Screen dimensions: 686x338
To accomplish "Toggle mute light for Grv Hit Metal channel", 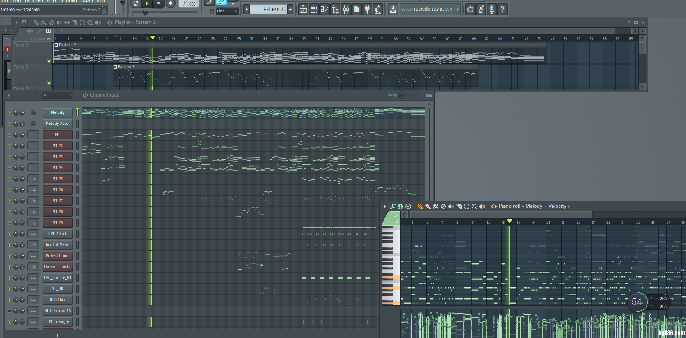I will [x=10, y=245].
